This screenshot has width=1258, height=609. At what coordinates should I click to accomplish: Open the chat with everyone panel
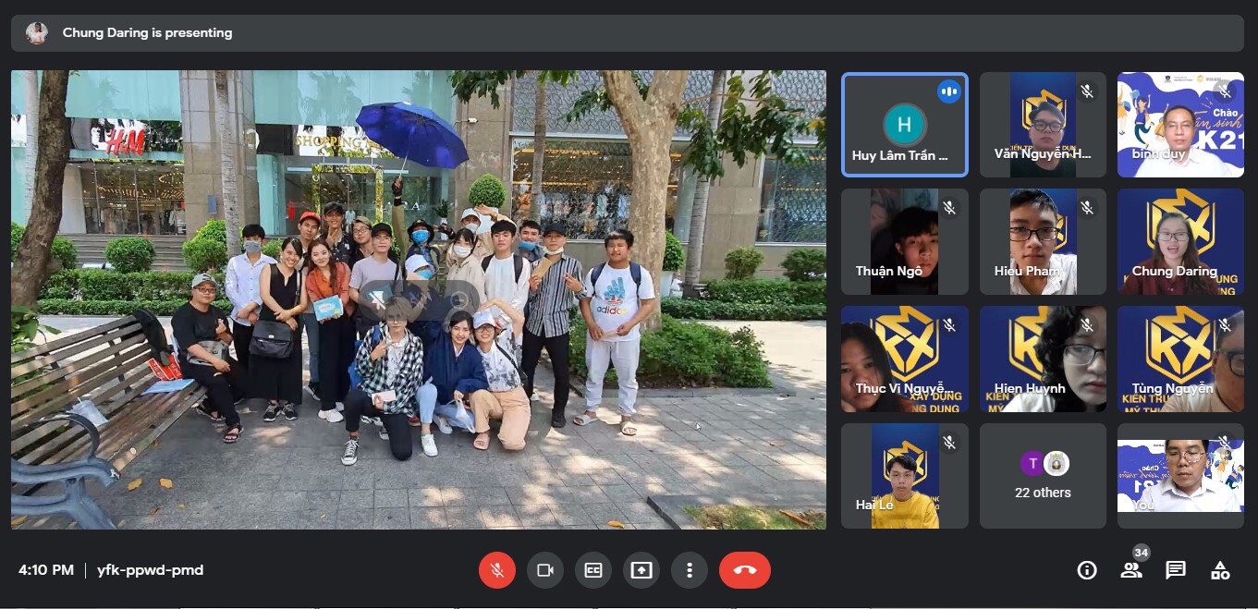click(1176, 570)
